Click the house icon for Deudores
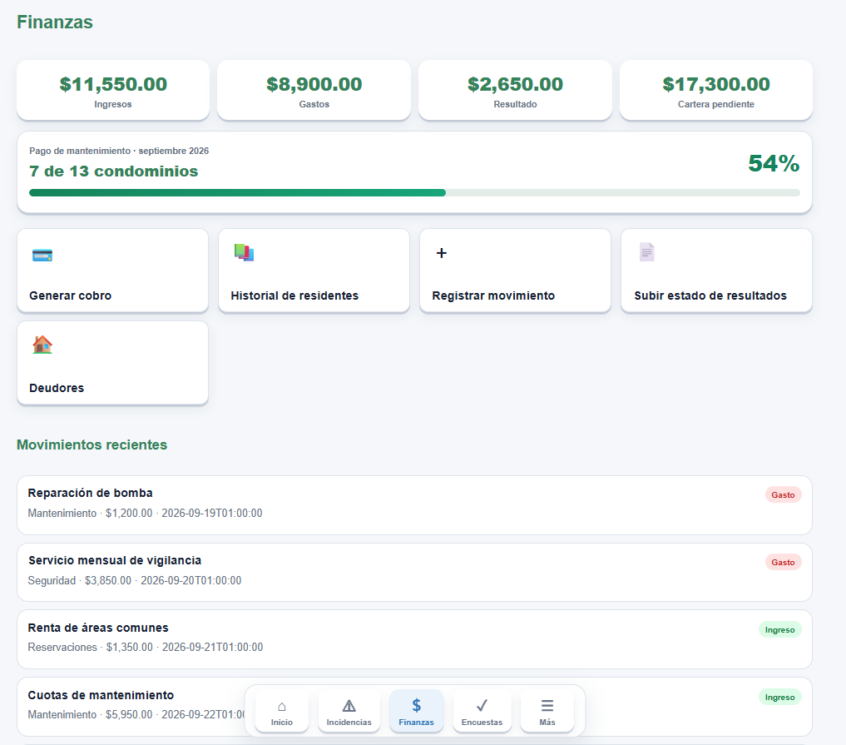This screenshot has height=745, width=846. pos(42,345)
